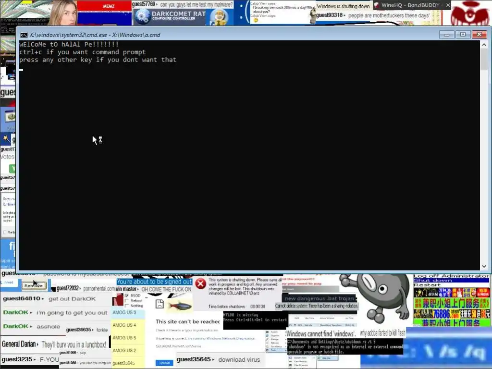Image resolution: width=492 pixels, height=369 pixels.
Task: Click 'You're about to be signed out' banner
Action: tap(154, 282)
